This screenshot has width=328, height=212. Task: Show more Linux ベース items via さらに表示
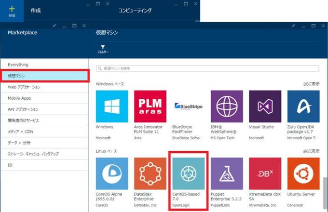(311, 151)
